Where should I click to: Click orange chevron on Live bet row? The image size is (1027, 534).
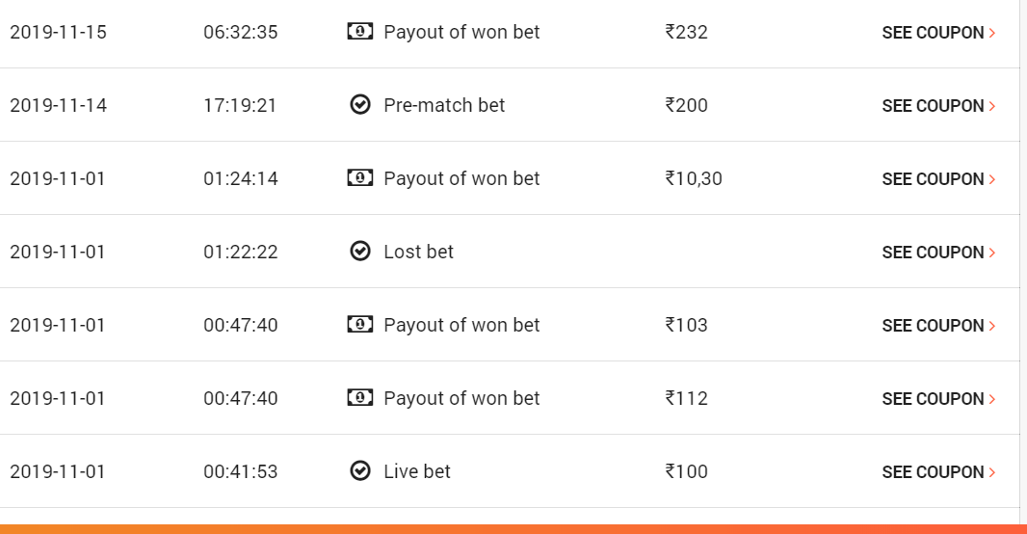tap(992, 472)
